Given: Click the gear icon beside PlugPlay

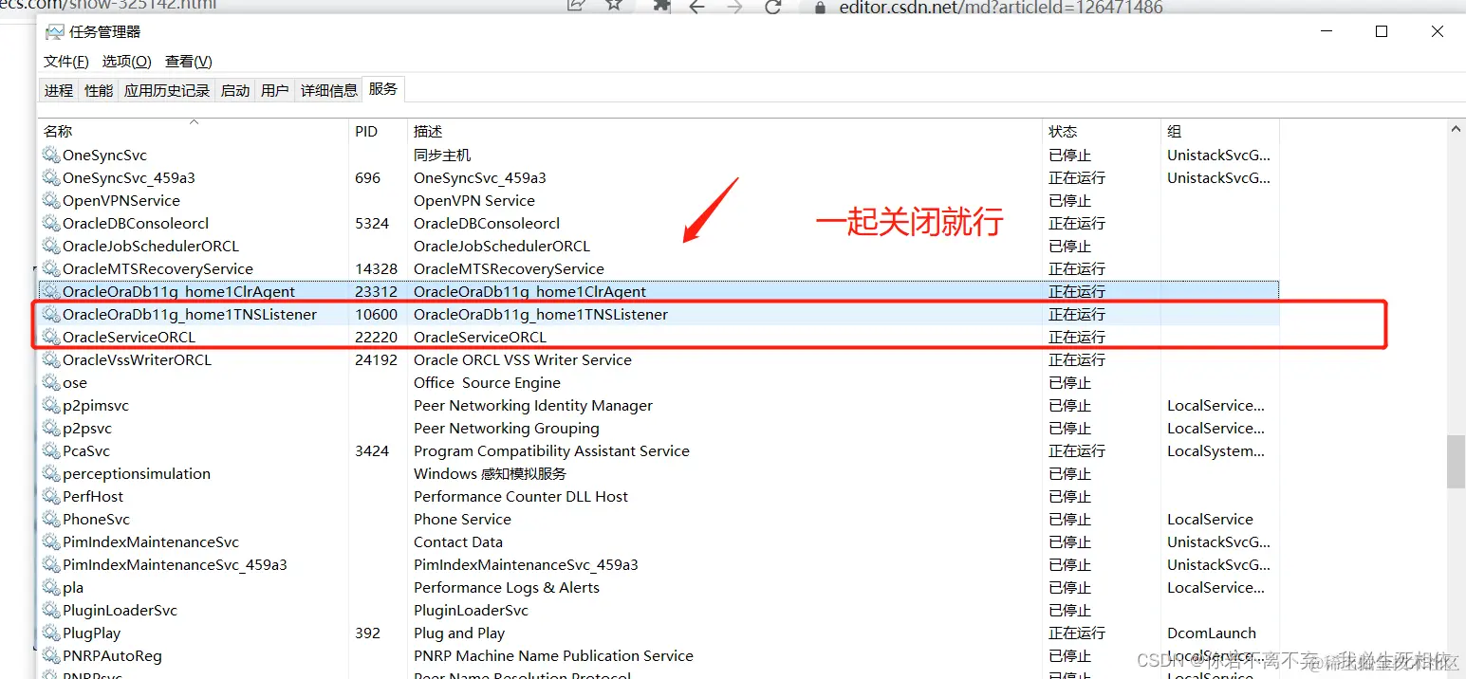Looking at the screenshot, I should coord(51,633).
